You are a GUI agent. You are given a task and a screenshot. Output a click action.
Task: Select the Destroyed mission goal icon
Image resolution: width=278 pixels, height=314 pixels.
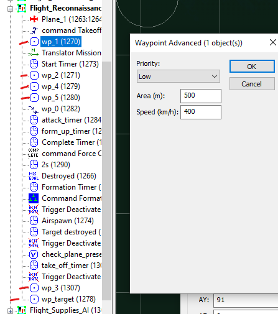tap(34, 176)
